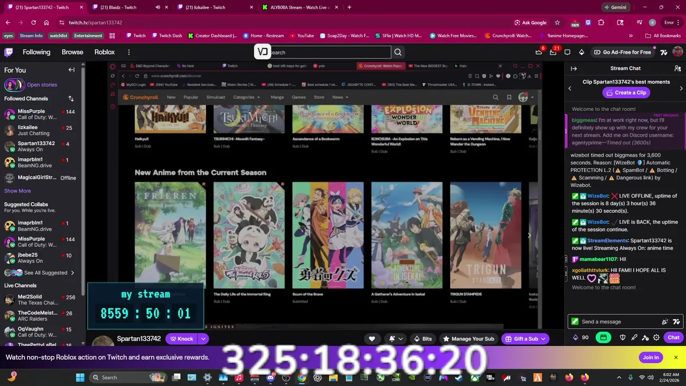Click the heart follow icon under the stream
This screenshot has height=386, width=686.
pyautogui.click(x=371, y=339)
